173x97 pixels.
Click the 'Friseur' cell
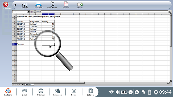(x=36, y=32)
